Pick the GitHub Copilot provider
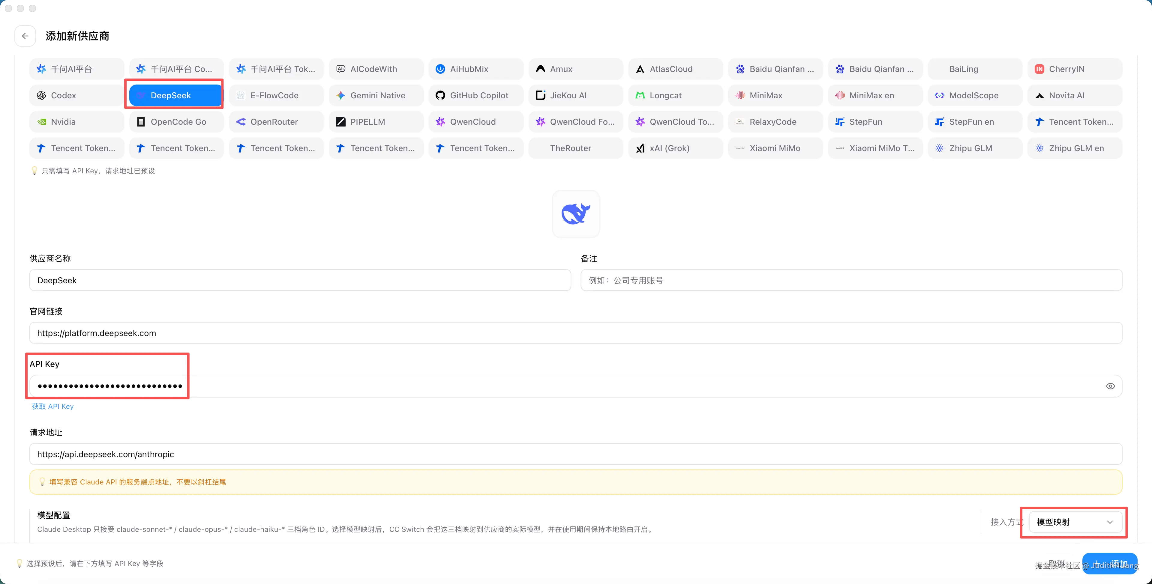Viewport: 1152px width, 584px height. point(476,95)
